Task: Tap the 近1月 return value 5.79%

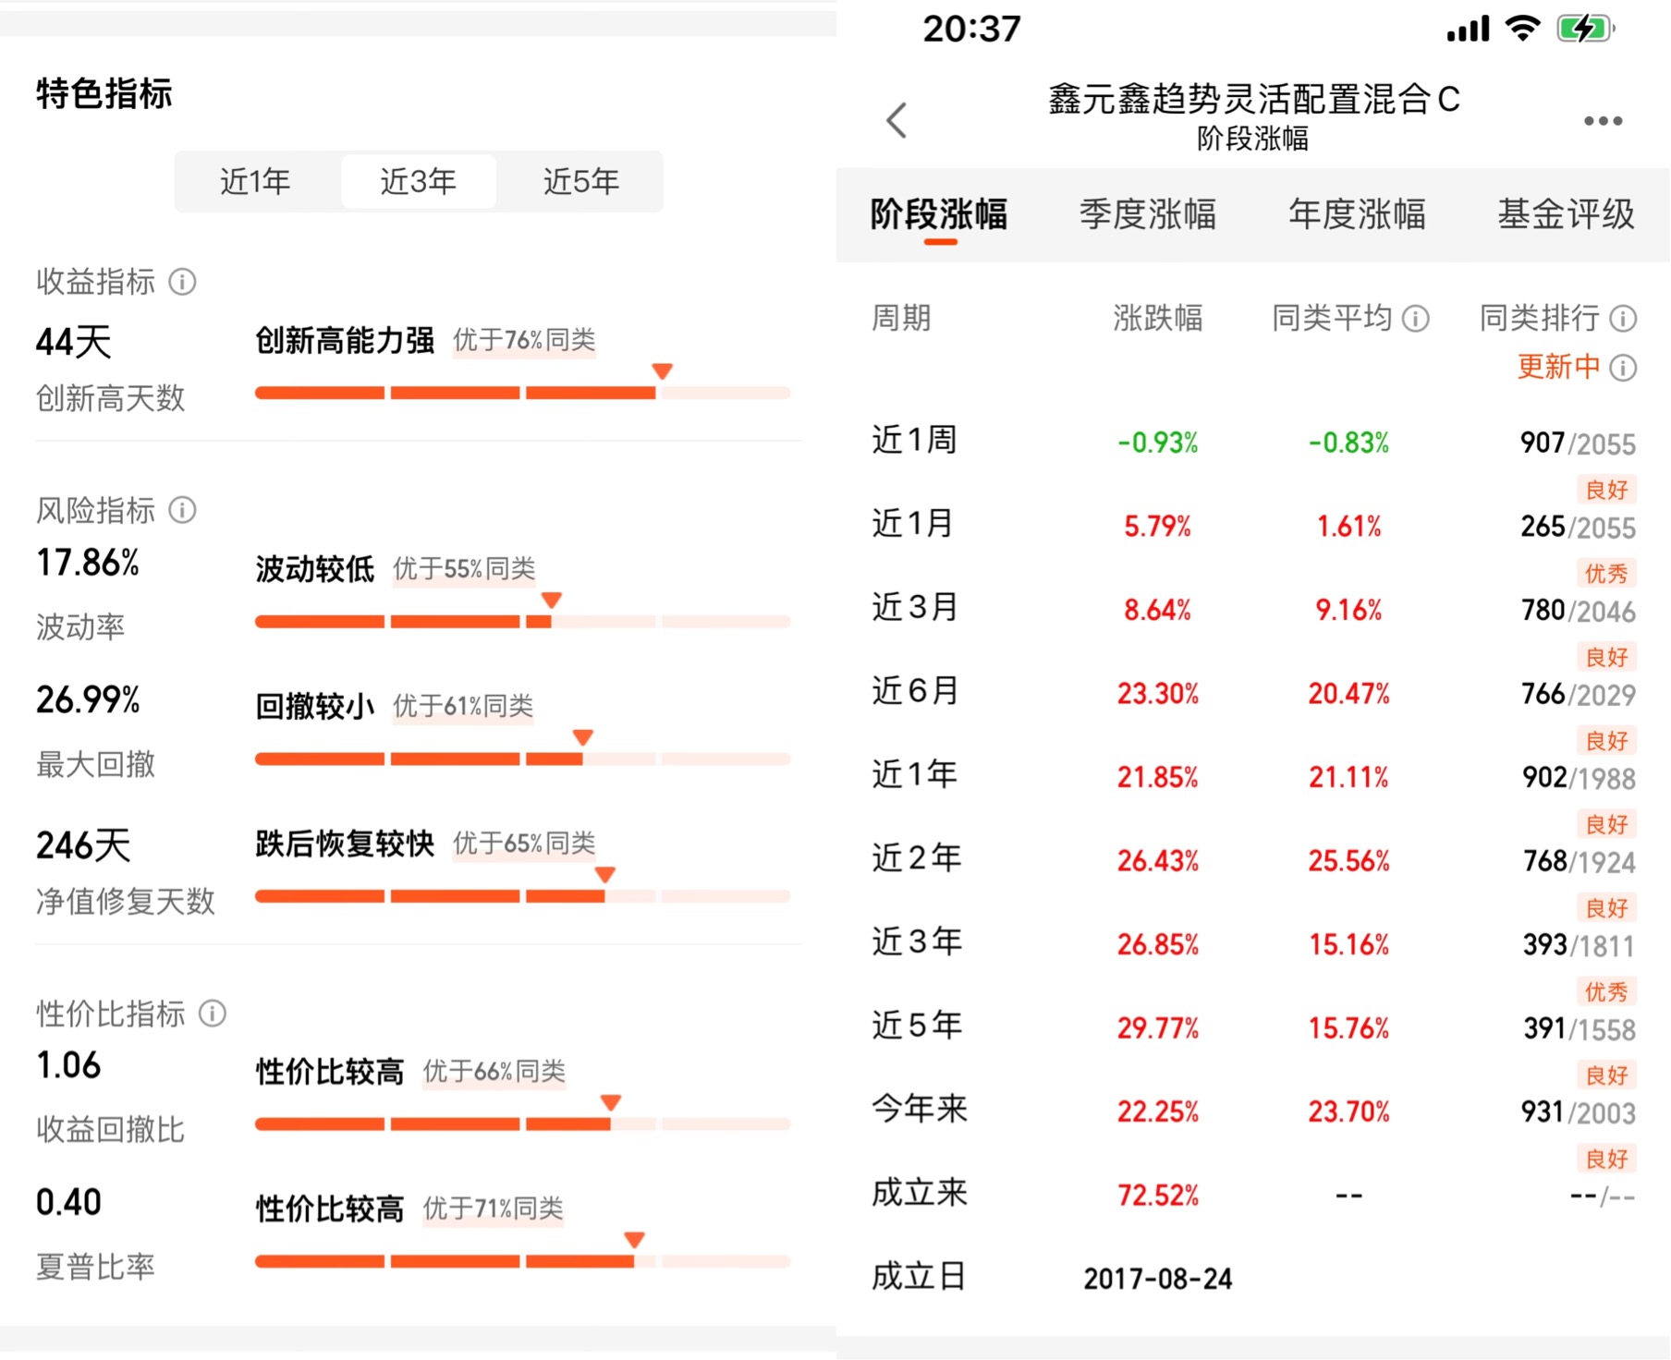Action: 1157,527
